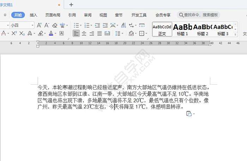Open the 插入 ribbon tab
Viewport: 247px width, 161px height.
[34, 15]
